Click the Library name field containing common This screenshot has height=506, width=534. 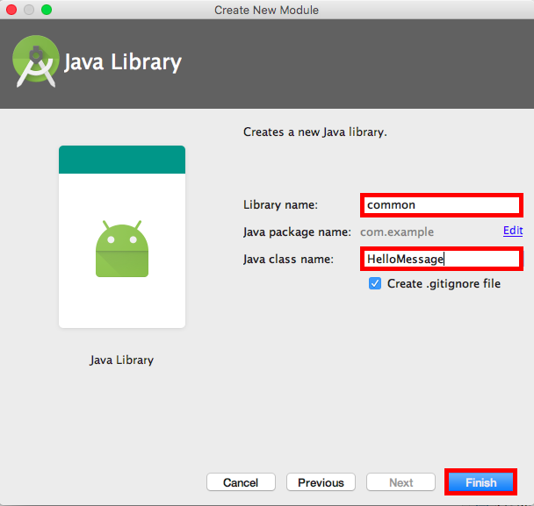pyautogui.click(x=441, y=205)
